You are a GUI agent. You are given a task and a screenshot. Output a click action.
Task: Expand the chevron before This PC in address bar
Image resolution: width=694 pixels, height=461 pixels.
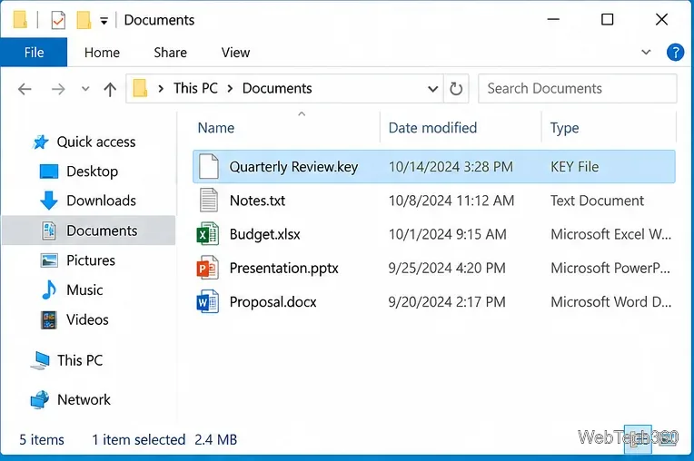click(161, 88)
